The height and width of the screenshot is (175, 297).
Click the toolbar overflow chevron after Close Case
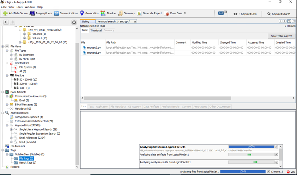pyautogui.click(x=185, y=13)
